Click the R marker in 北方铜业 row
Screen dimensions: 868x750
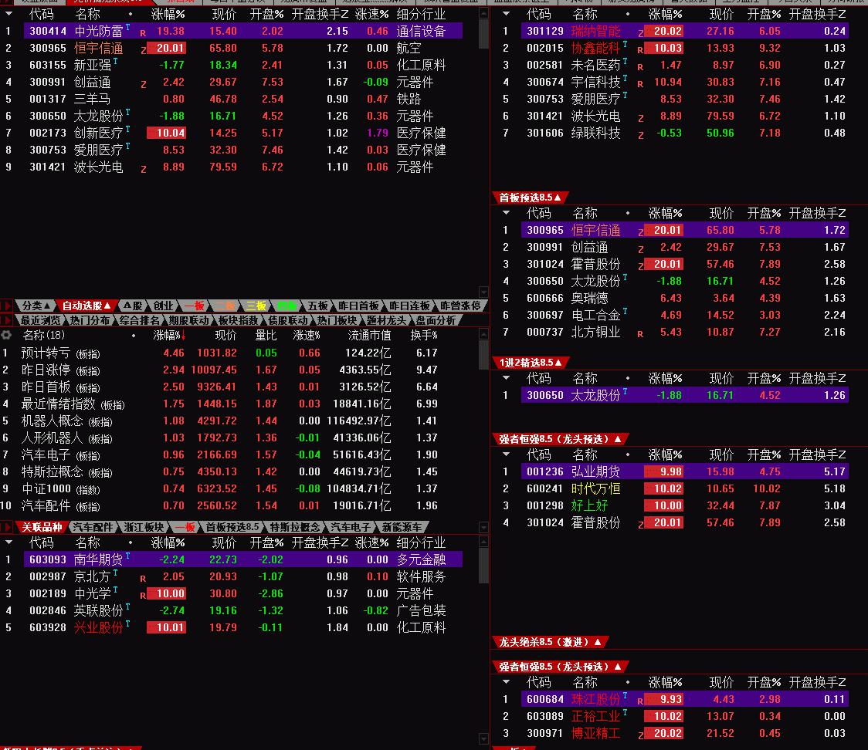pyautogui.click(x=640, y=334)
